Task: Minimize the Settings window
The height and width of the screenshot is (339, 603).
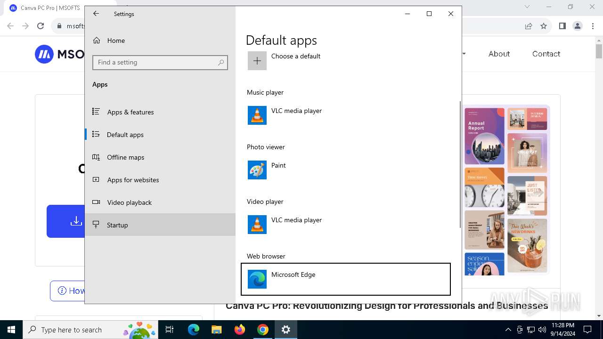Action: point(407,14)
